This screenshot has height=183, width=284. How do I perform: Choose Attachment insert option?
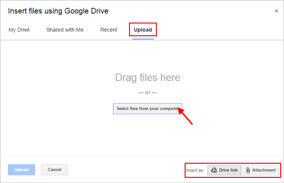pos(260,170)
